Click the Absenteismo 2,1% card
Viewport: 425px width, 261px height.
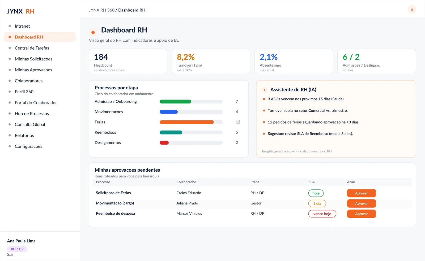tap(294, 61)
